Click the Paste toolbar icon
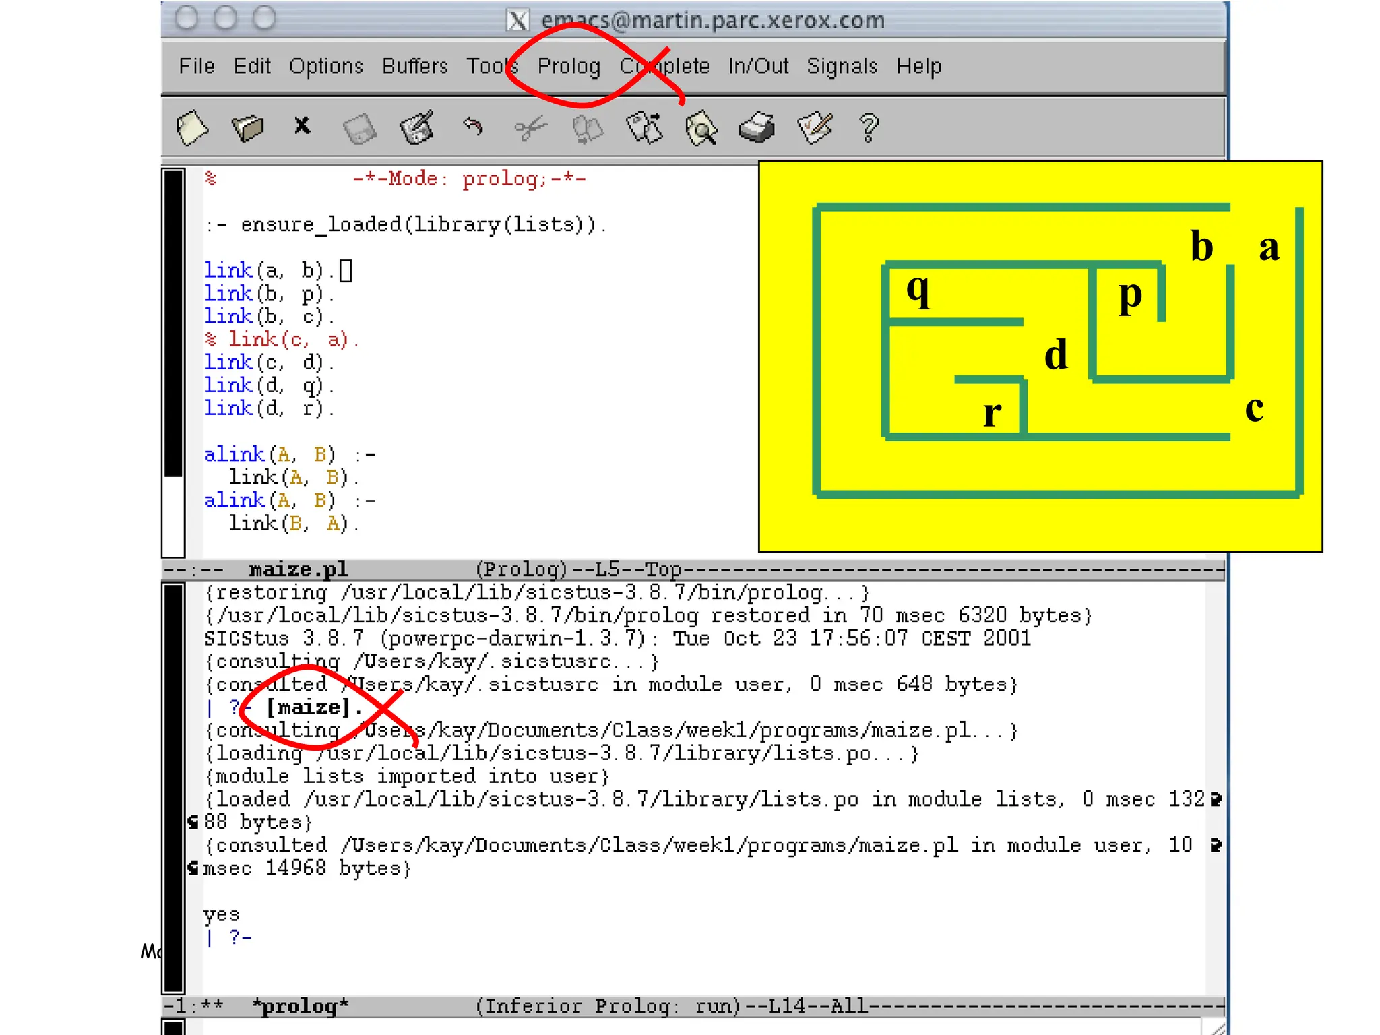Viewport: 1380px width, 1035px height. pyautogui.click(x=644, y=127)
